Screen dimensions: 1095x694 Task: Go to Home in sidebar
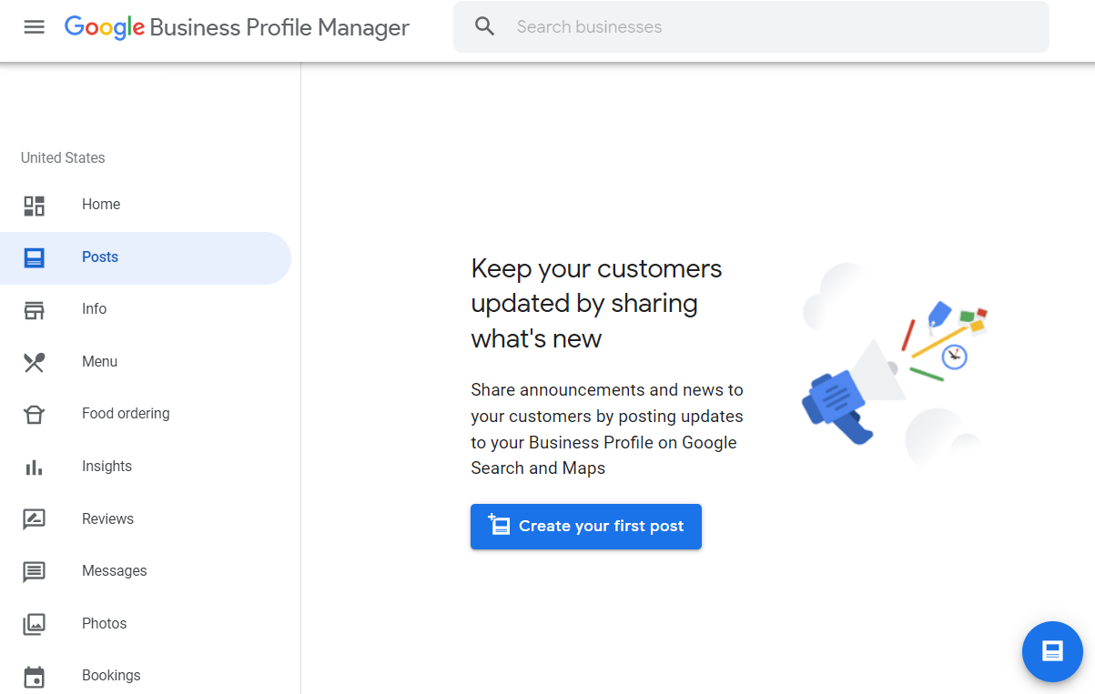coord(101,205)
